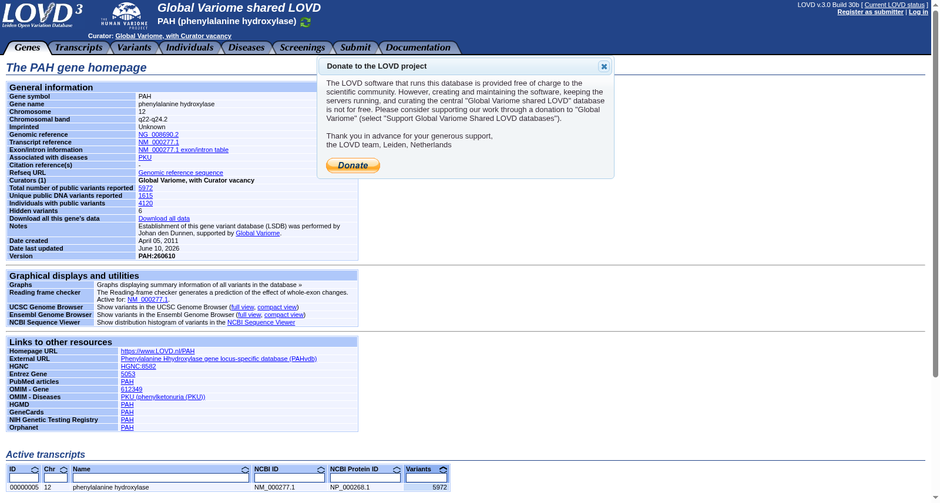Open the HGNC:8582 link

coord(138,366)
